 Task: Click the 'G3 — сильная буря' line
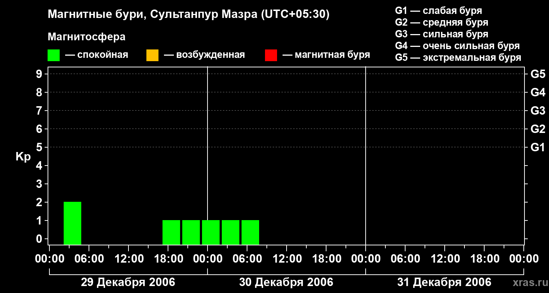[442, 34]
